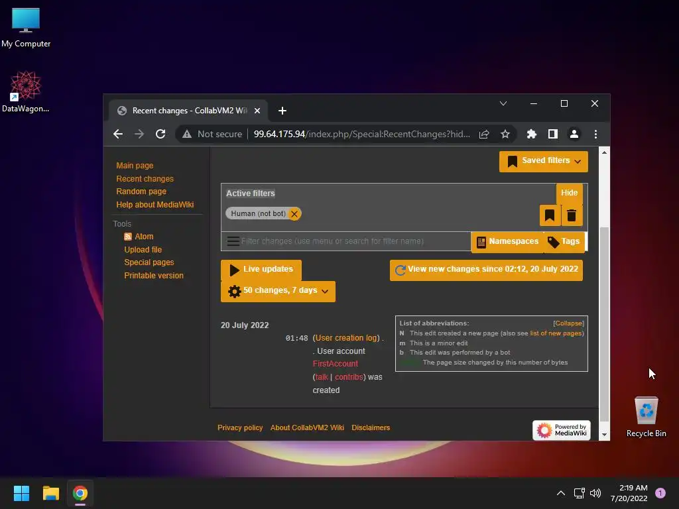The width and height of the screenshot is (679, 509).
Task: Open Atom feed text link
Action: 144,237
